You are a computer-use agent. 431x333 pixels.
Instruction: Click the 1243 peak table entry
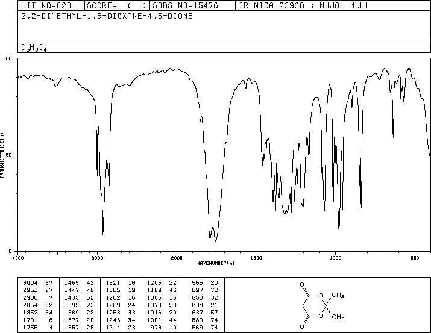click(x=121, y=320)
